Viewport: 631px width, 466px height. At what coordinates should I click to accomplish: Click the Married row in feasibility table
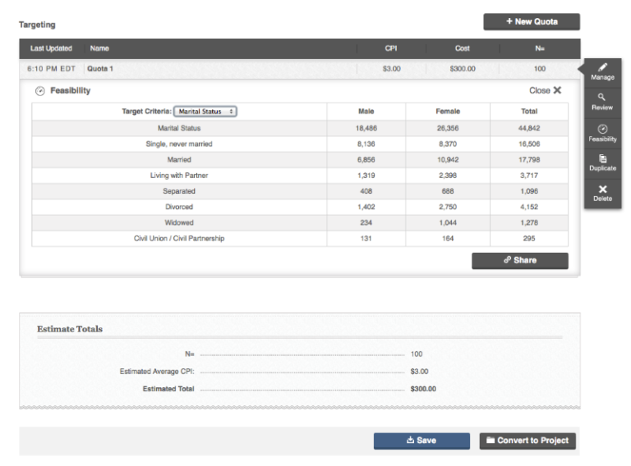[179, 159]
